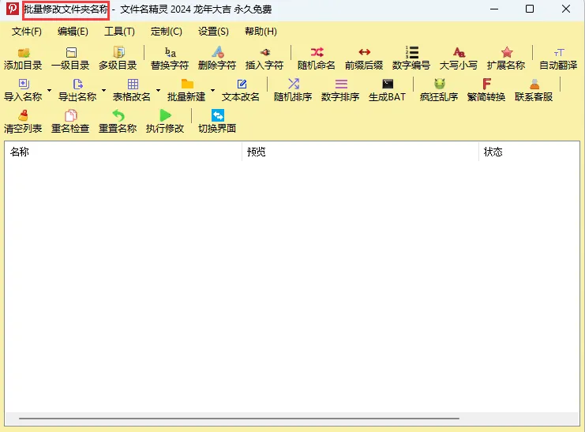Open the 随机命名 random naming tool
Image resolution: width=585 pixels, height=432 pixels.
tap(317, 58)
